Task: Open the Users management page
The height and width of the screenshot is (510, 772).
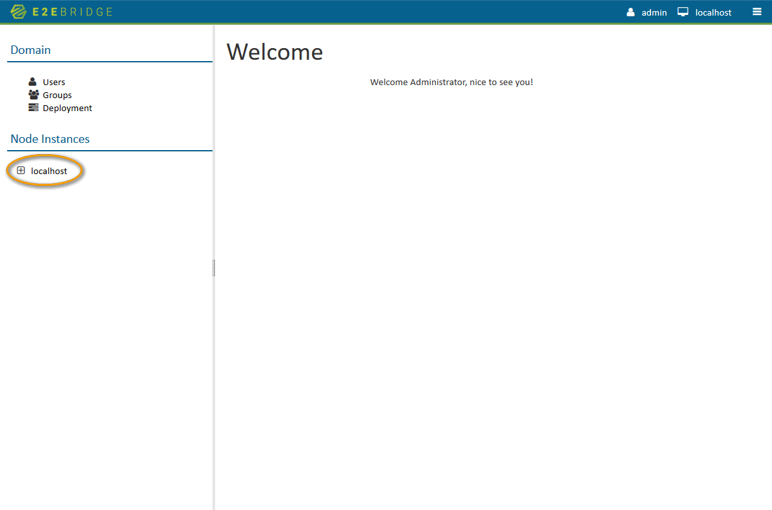Action: (53, 81)
